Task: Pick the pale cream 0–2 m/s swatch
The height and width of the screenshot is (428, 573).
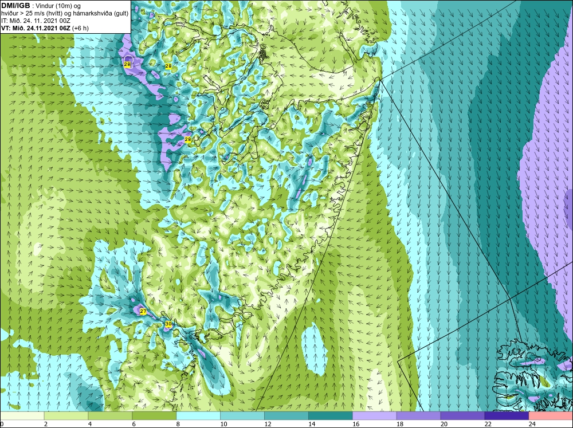Action: click(22, 415)
